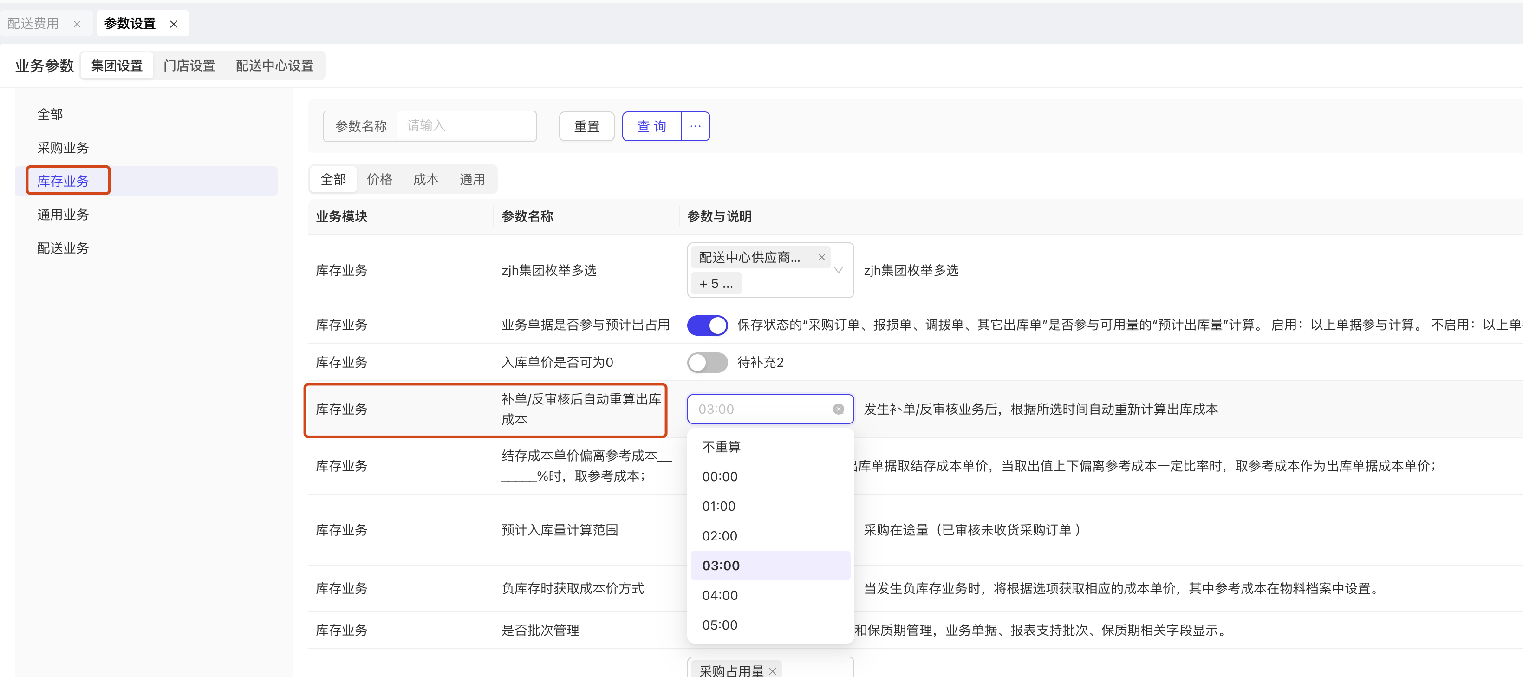Image resolution: width=1523 pixels, height=677 pixels.
Task: Pick the 00:00 time option
Action: click(x=720, y=476)
